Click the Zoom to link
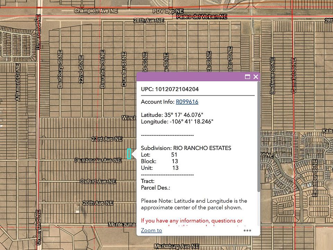This screenshot has width=333, height=250. (152, 231)
